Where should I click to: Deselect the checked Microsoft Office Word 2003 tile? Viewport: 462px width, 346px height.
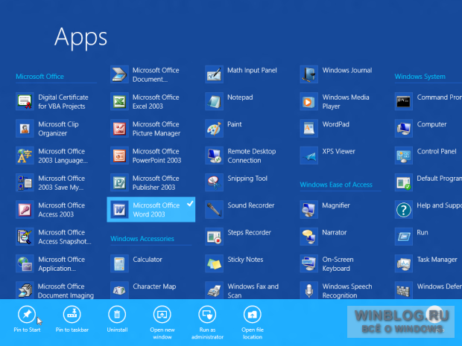click(151, 210)
